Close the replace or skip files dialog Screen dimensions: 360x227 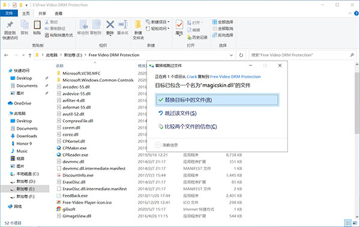[280, 65]
